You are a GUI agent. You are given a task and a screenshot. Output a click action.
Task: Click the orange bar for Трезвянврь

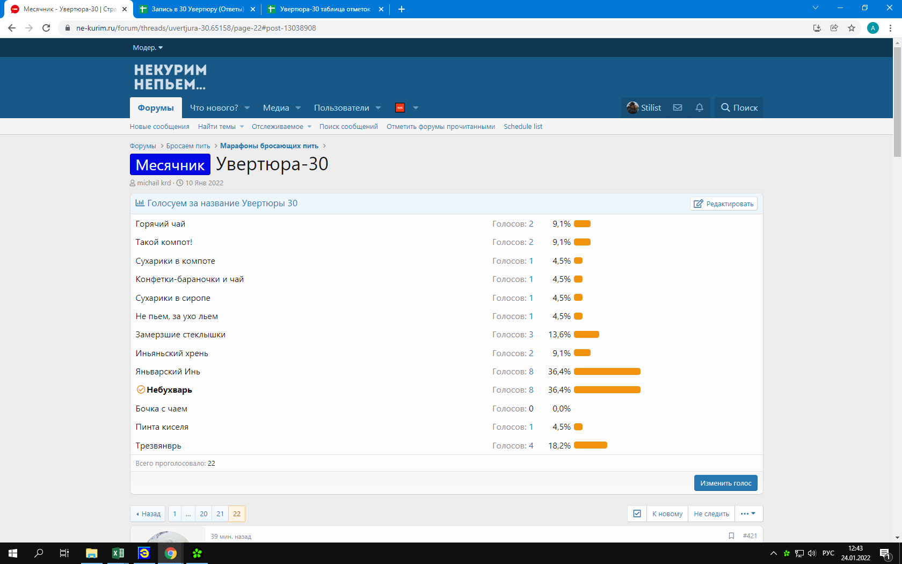(x=591, y=445)
